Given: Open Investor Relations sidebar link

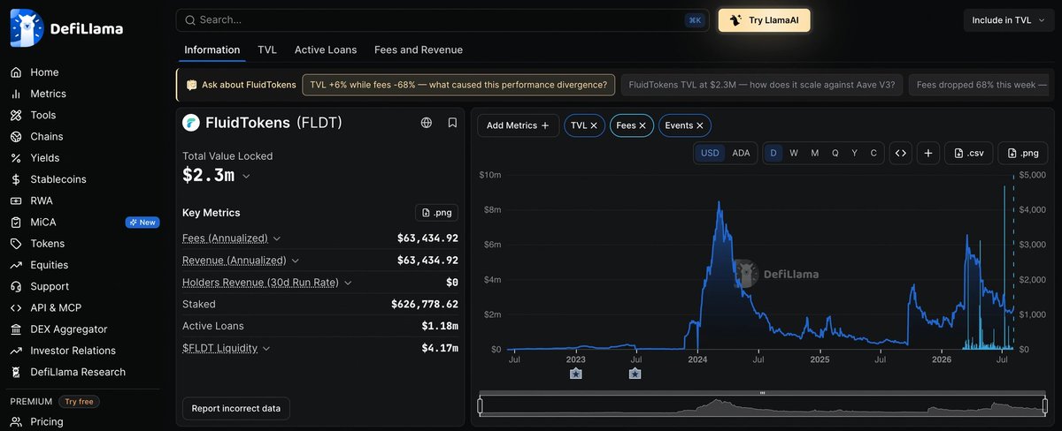Looking at the screenshot, I should [x=73, y=351].
